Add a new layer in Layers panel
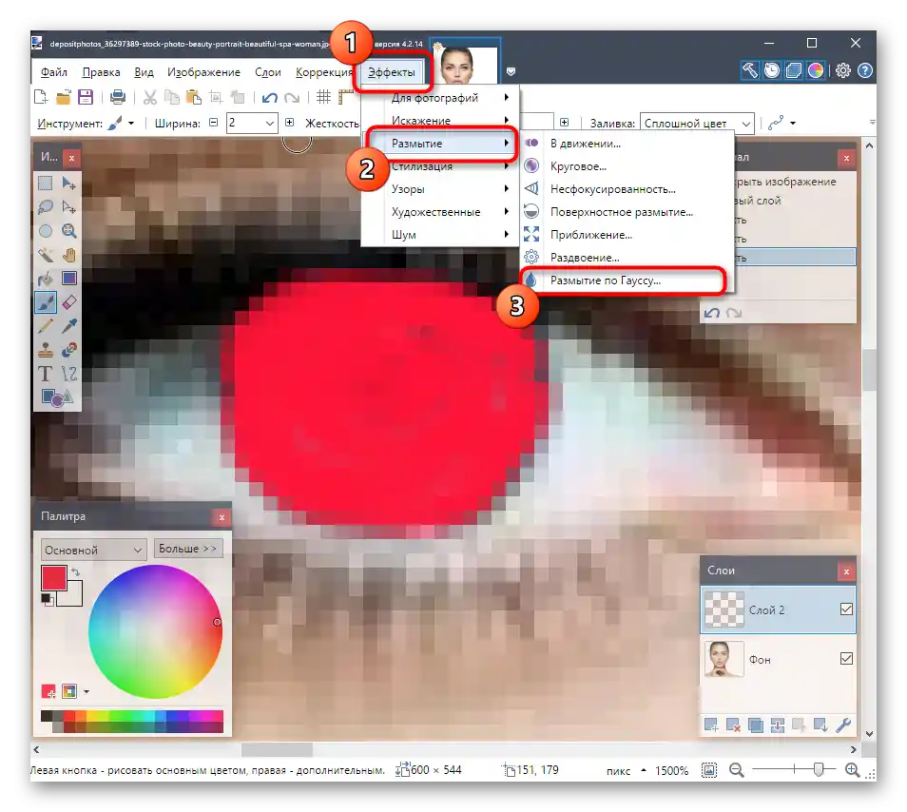The image size is (907, 812). pos(711,725)
